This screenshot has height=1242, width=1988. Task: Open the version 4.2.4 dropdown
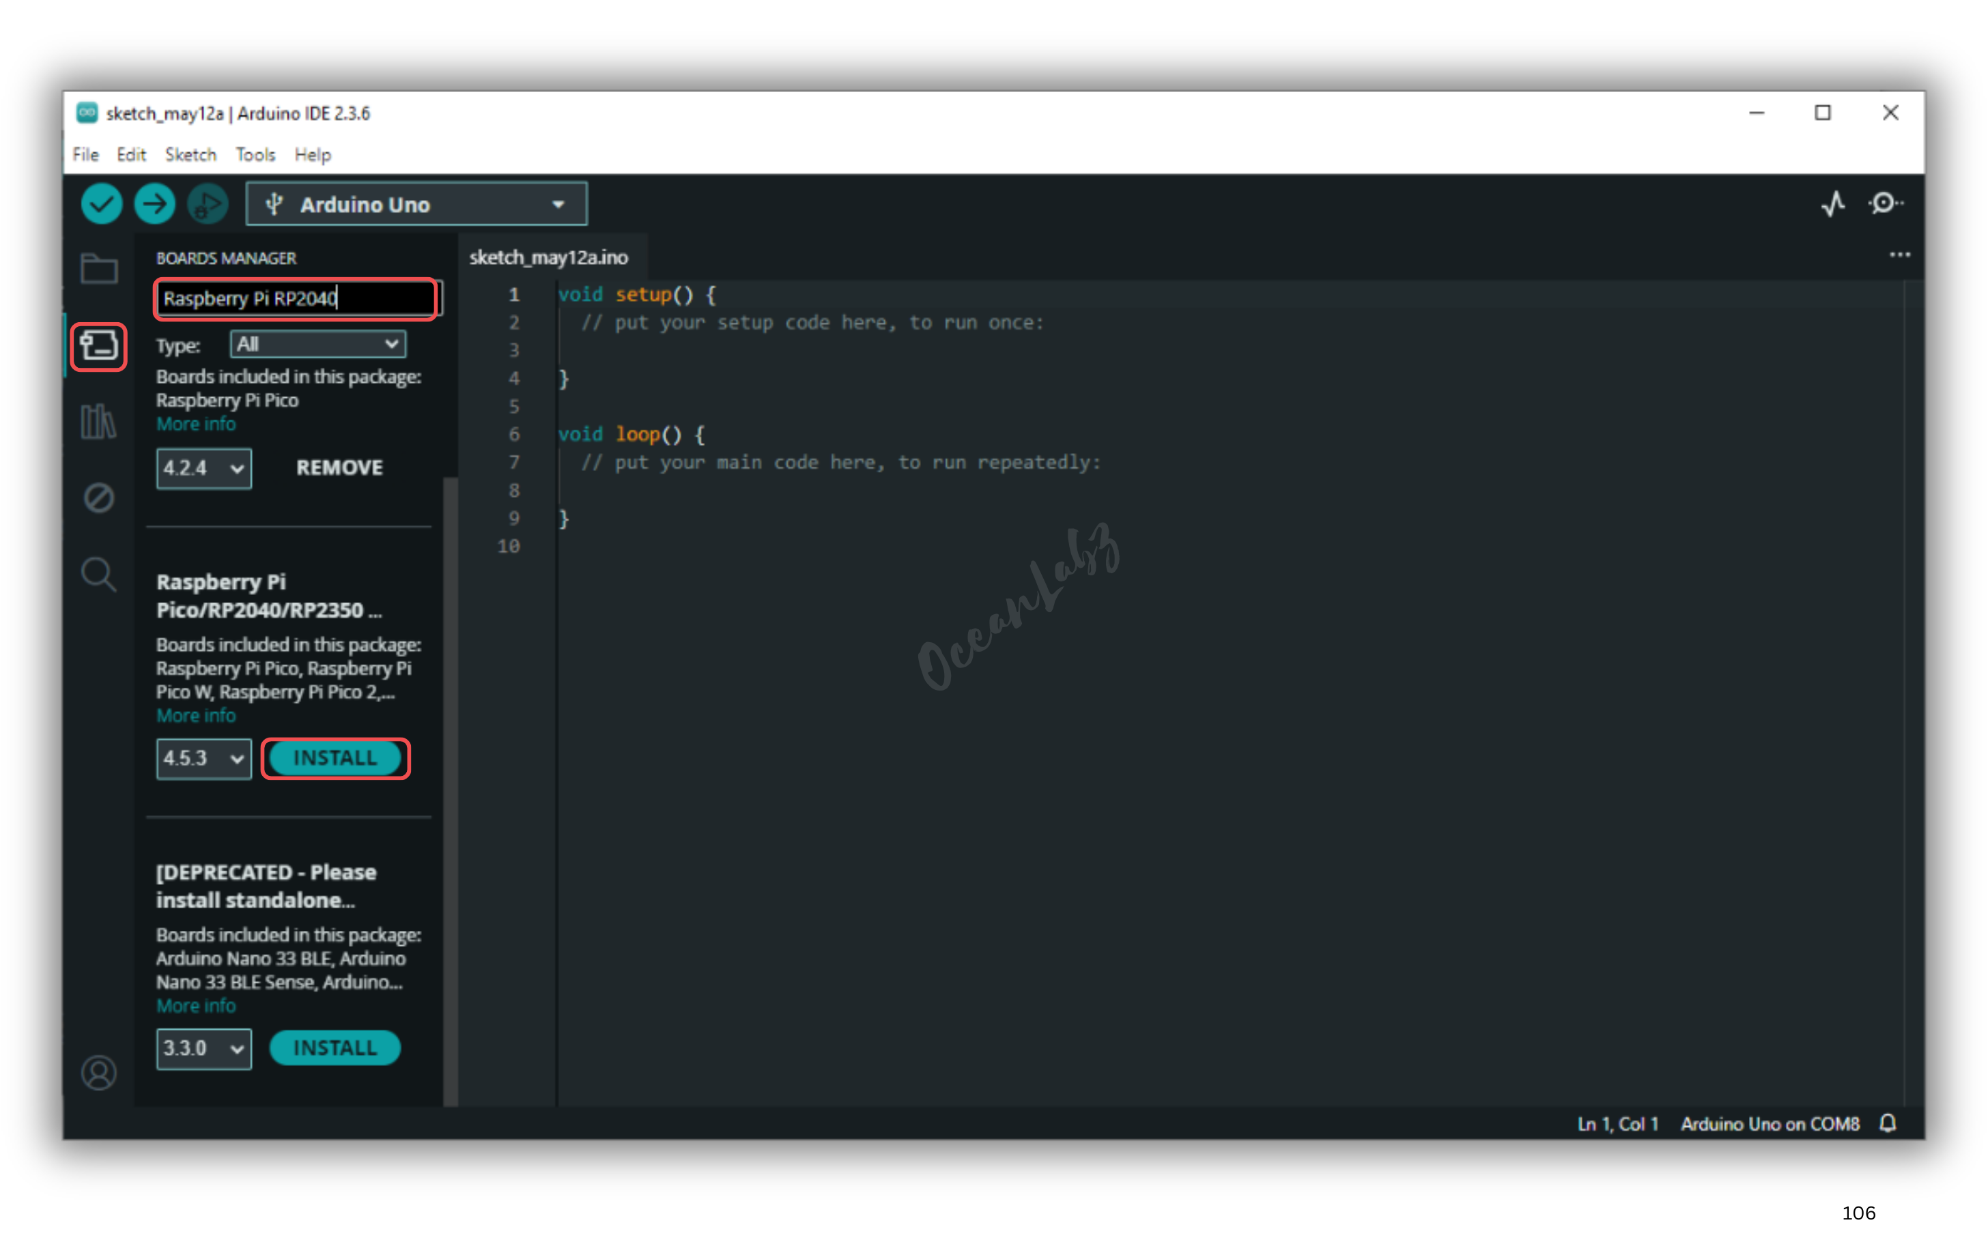point(203,468)
